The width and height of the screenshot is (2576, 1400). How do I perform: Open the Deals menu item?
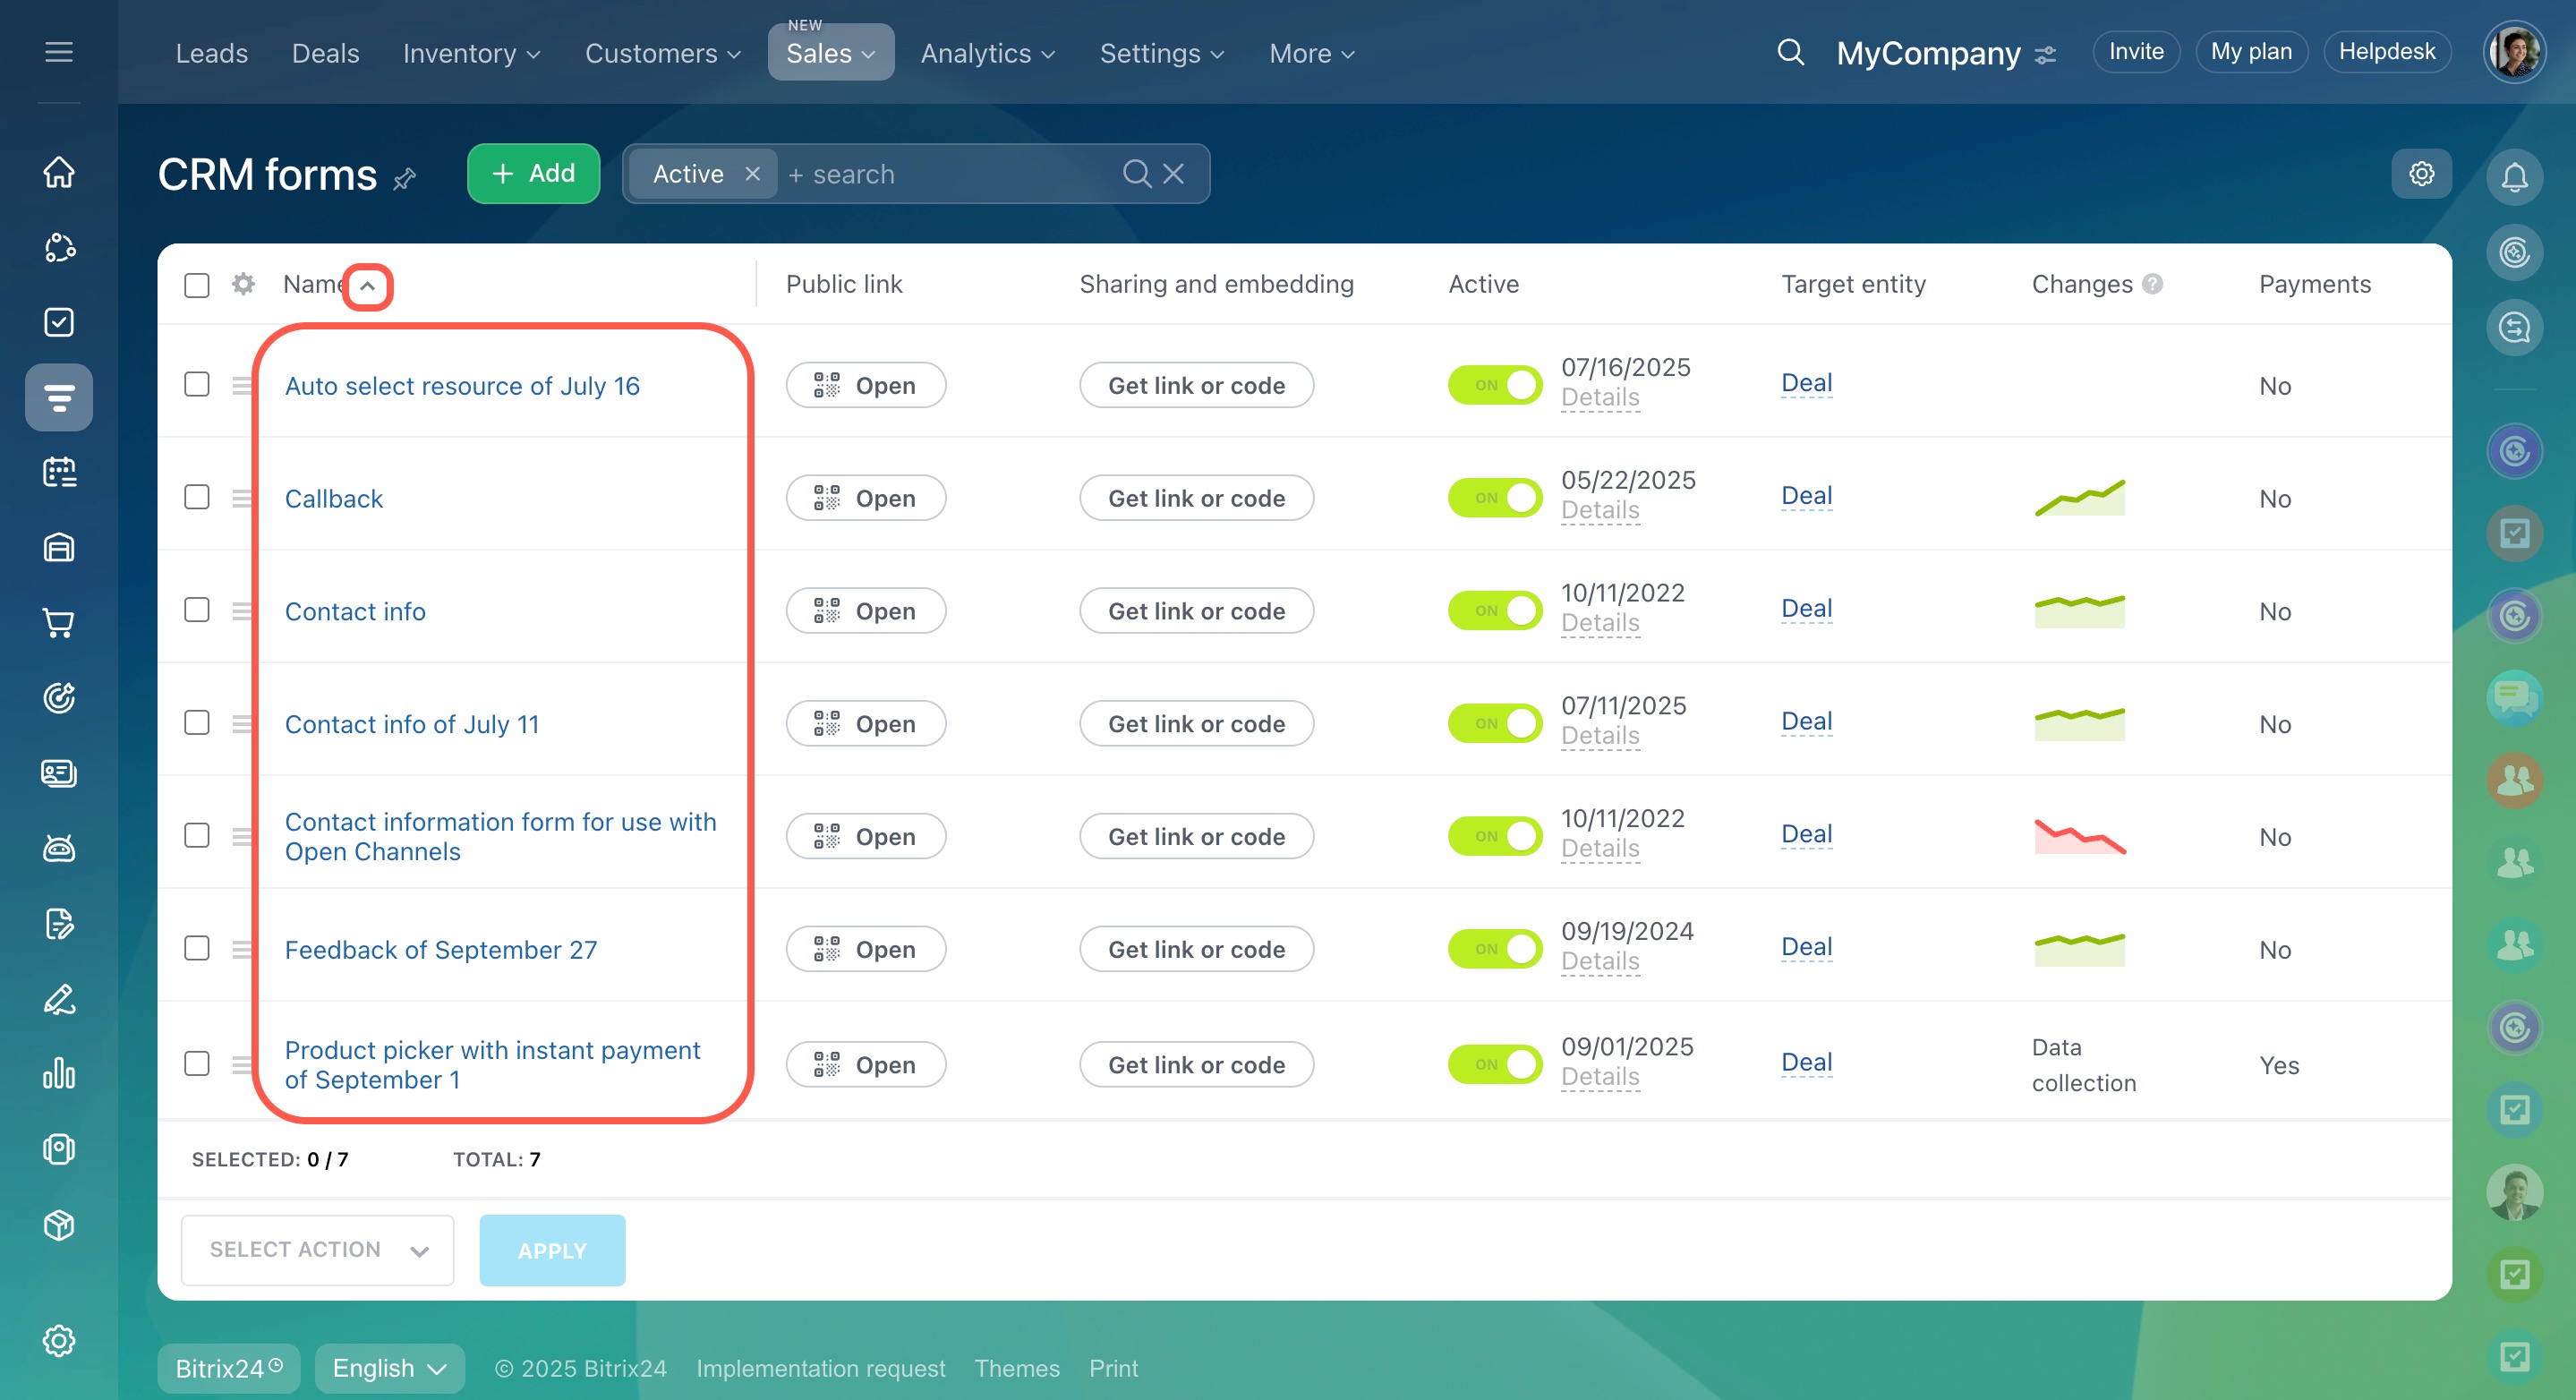click(325, 53)
